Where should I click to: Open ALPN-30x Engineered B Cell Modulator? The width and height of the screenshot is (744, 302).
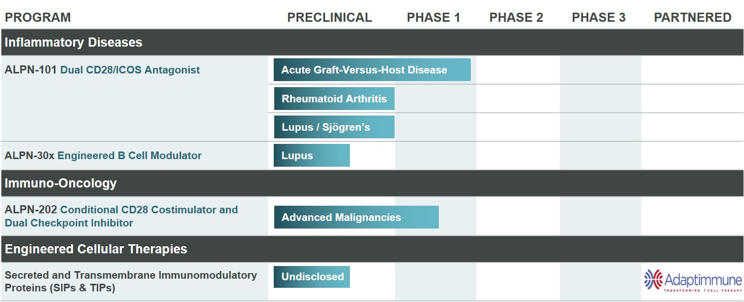coord(103,156)
